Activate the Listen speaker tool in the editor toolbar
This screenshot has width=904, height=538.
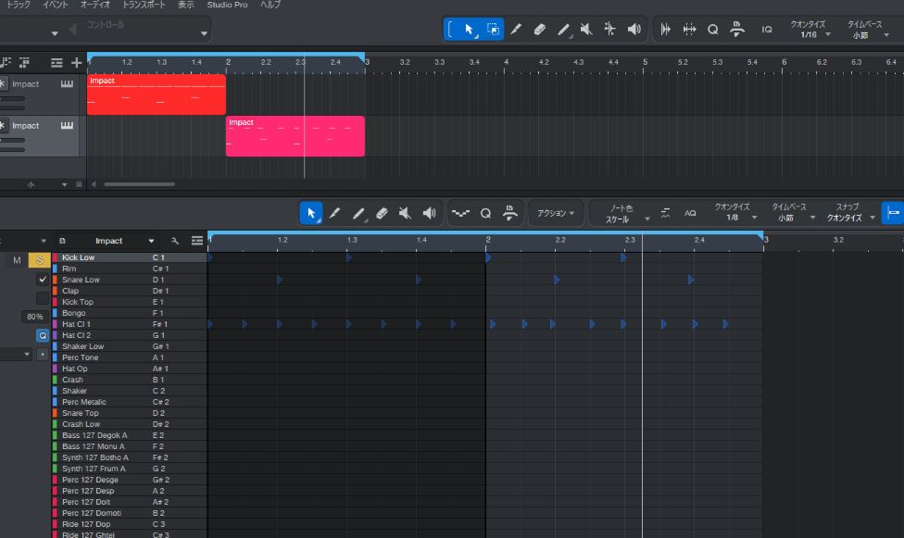428,213
